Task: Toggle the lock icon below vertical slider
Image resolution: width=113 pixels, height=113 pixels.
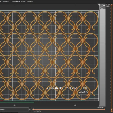Action: [112, 111]
